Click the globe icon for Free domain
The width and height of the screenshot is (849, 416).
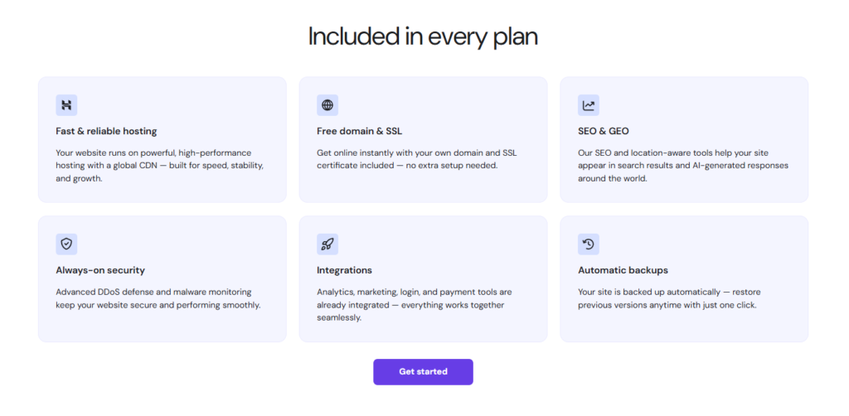[x=327, y=105]
